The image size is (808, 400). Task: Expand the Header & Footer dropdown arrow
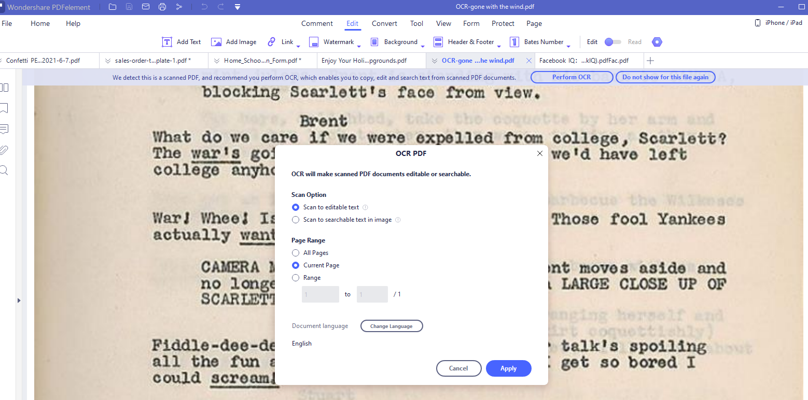(499, 46)
